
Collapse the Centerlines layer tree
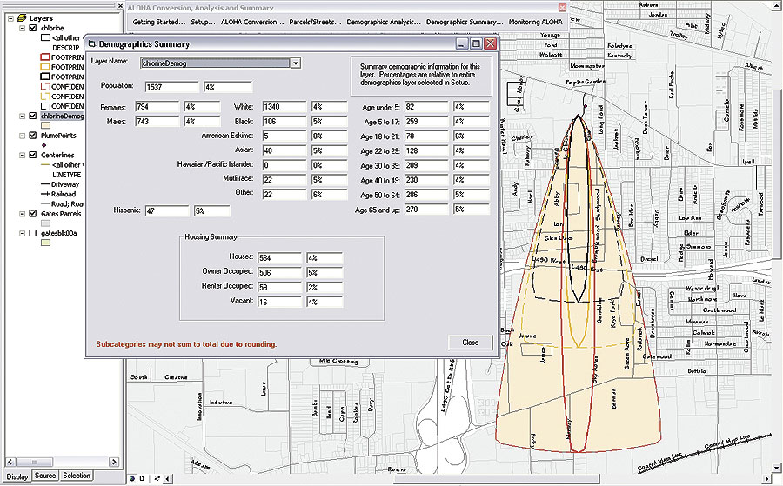22,155
